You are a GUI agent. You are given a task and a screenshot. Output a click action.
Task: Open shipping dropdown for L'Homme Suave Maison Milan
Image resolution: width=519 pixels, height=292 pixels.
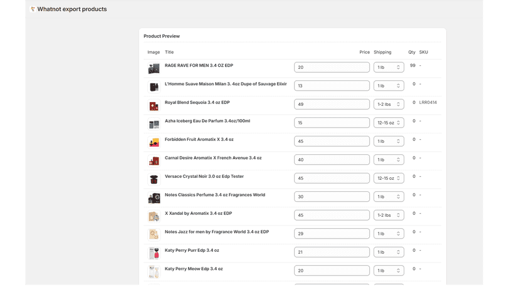click(389, 86)
